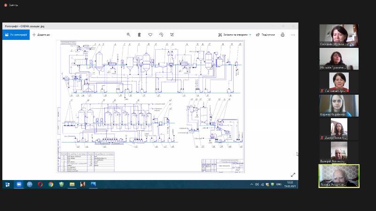Image resolution: width=376 pixels, height=211 pixels.
Task: Click the Windows Start button
Action: click(7, 184)
